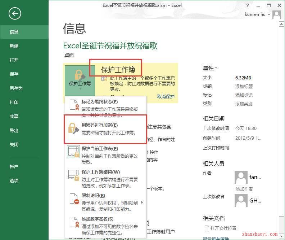Click the 添加标记 tags field

244,95
